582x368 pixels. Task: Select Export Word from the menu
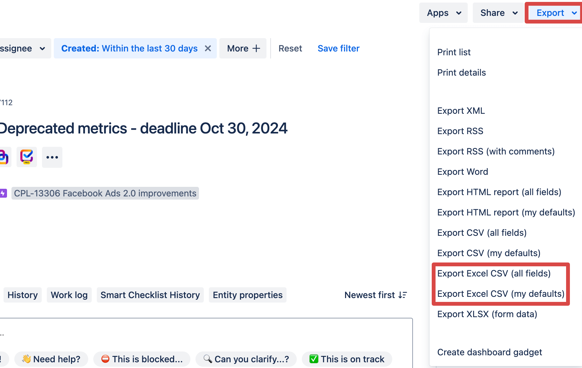(x=463, y=172)
